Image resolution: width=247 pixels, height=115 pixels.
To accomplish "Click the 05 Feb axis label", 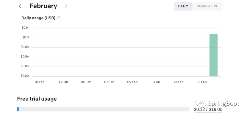I will pyautogui.click(x=86, y=82).
